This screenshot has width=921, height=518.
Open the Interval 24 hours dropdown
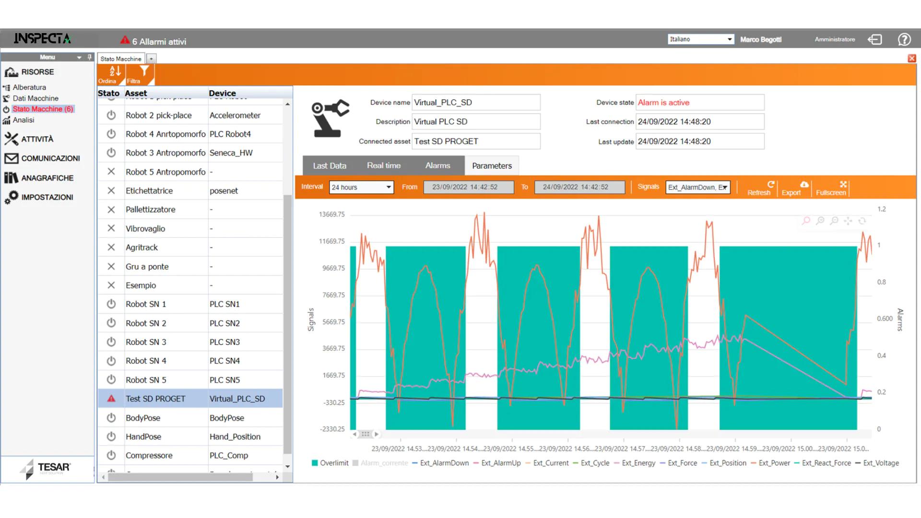coord(362,187)
